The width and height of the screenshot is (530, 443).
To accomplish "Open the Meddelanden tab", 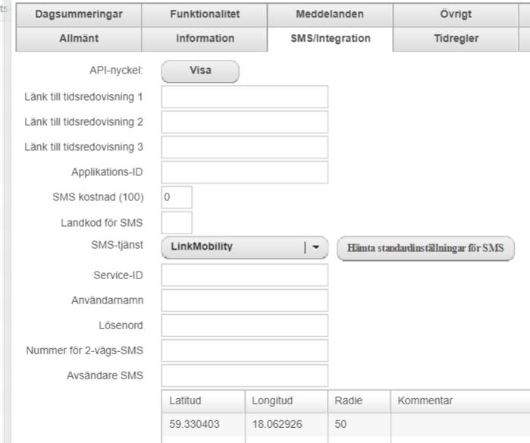I will click(330, 14).
